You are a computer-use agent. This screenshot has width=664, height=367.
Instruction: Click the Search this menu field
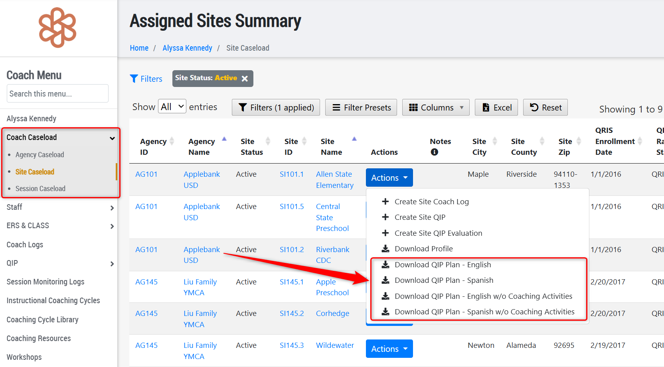[57, 93]
